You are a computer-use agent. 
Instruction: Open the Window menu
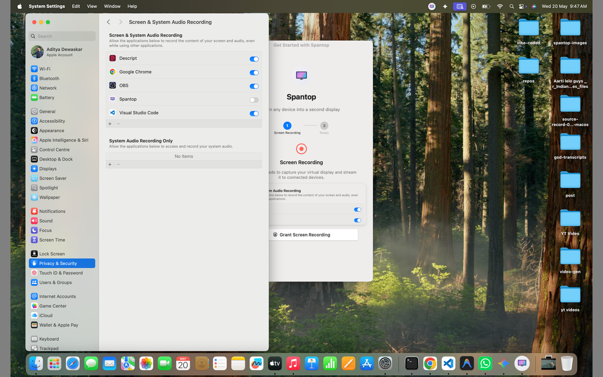[112, 6]
